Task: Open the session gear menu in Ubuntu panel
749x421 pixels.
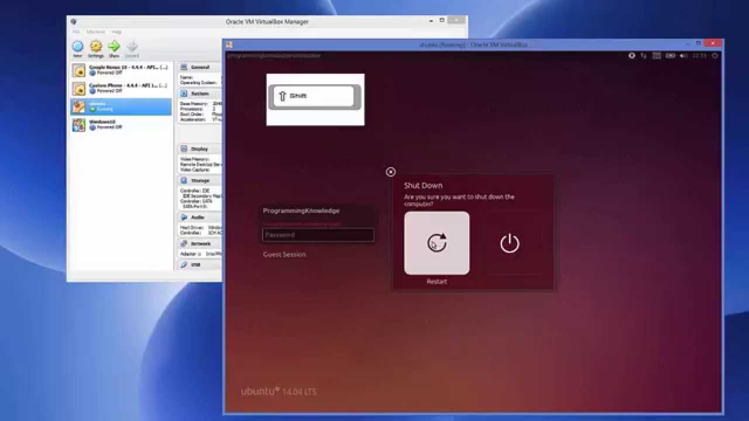Action: (x=714, y=56)
